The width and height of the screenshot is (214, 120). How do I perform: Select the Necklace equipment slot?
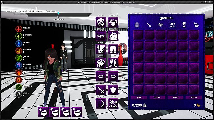coord(101,36)
